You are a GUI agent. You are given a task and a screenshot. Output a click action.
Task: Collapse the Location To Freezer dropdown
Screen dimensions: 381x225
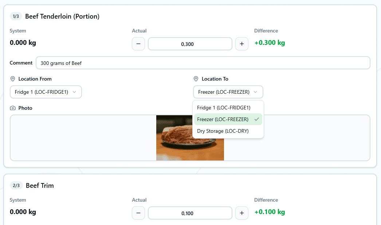[228, 92]
